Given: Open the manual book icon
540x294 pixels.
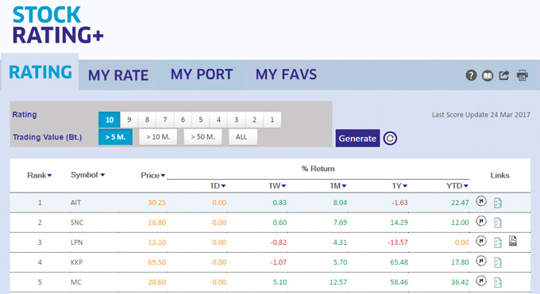Looking at the screenshot, I should pyautogui.click(x=488, y=75).
